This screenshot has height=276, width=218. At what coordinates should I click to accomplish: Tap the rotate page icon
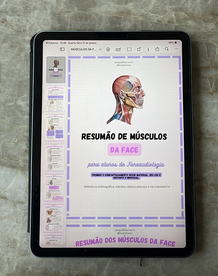[x=139, y=49]
